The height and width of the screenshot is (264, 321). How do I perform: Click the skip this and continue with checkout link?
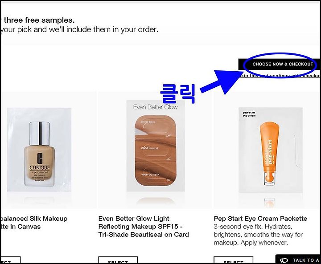[x=280, y=76]
